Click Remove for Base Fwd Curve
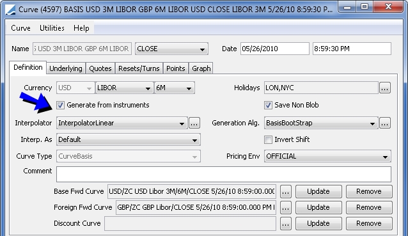Screen dimensions: 408x236 click(x=369, y=192)
